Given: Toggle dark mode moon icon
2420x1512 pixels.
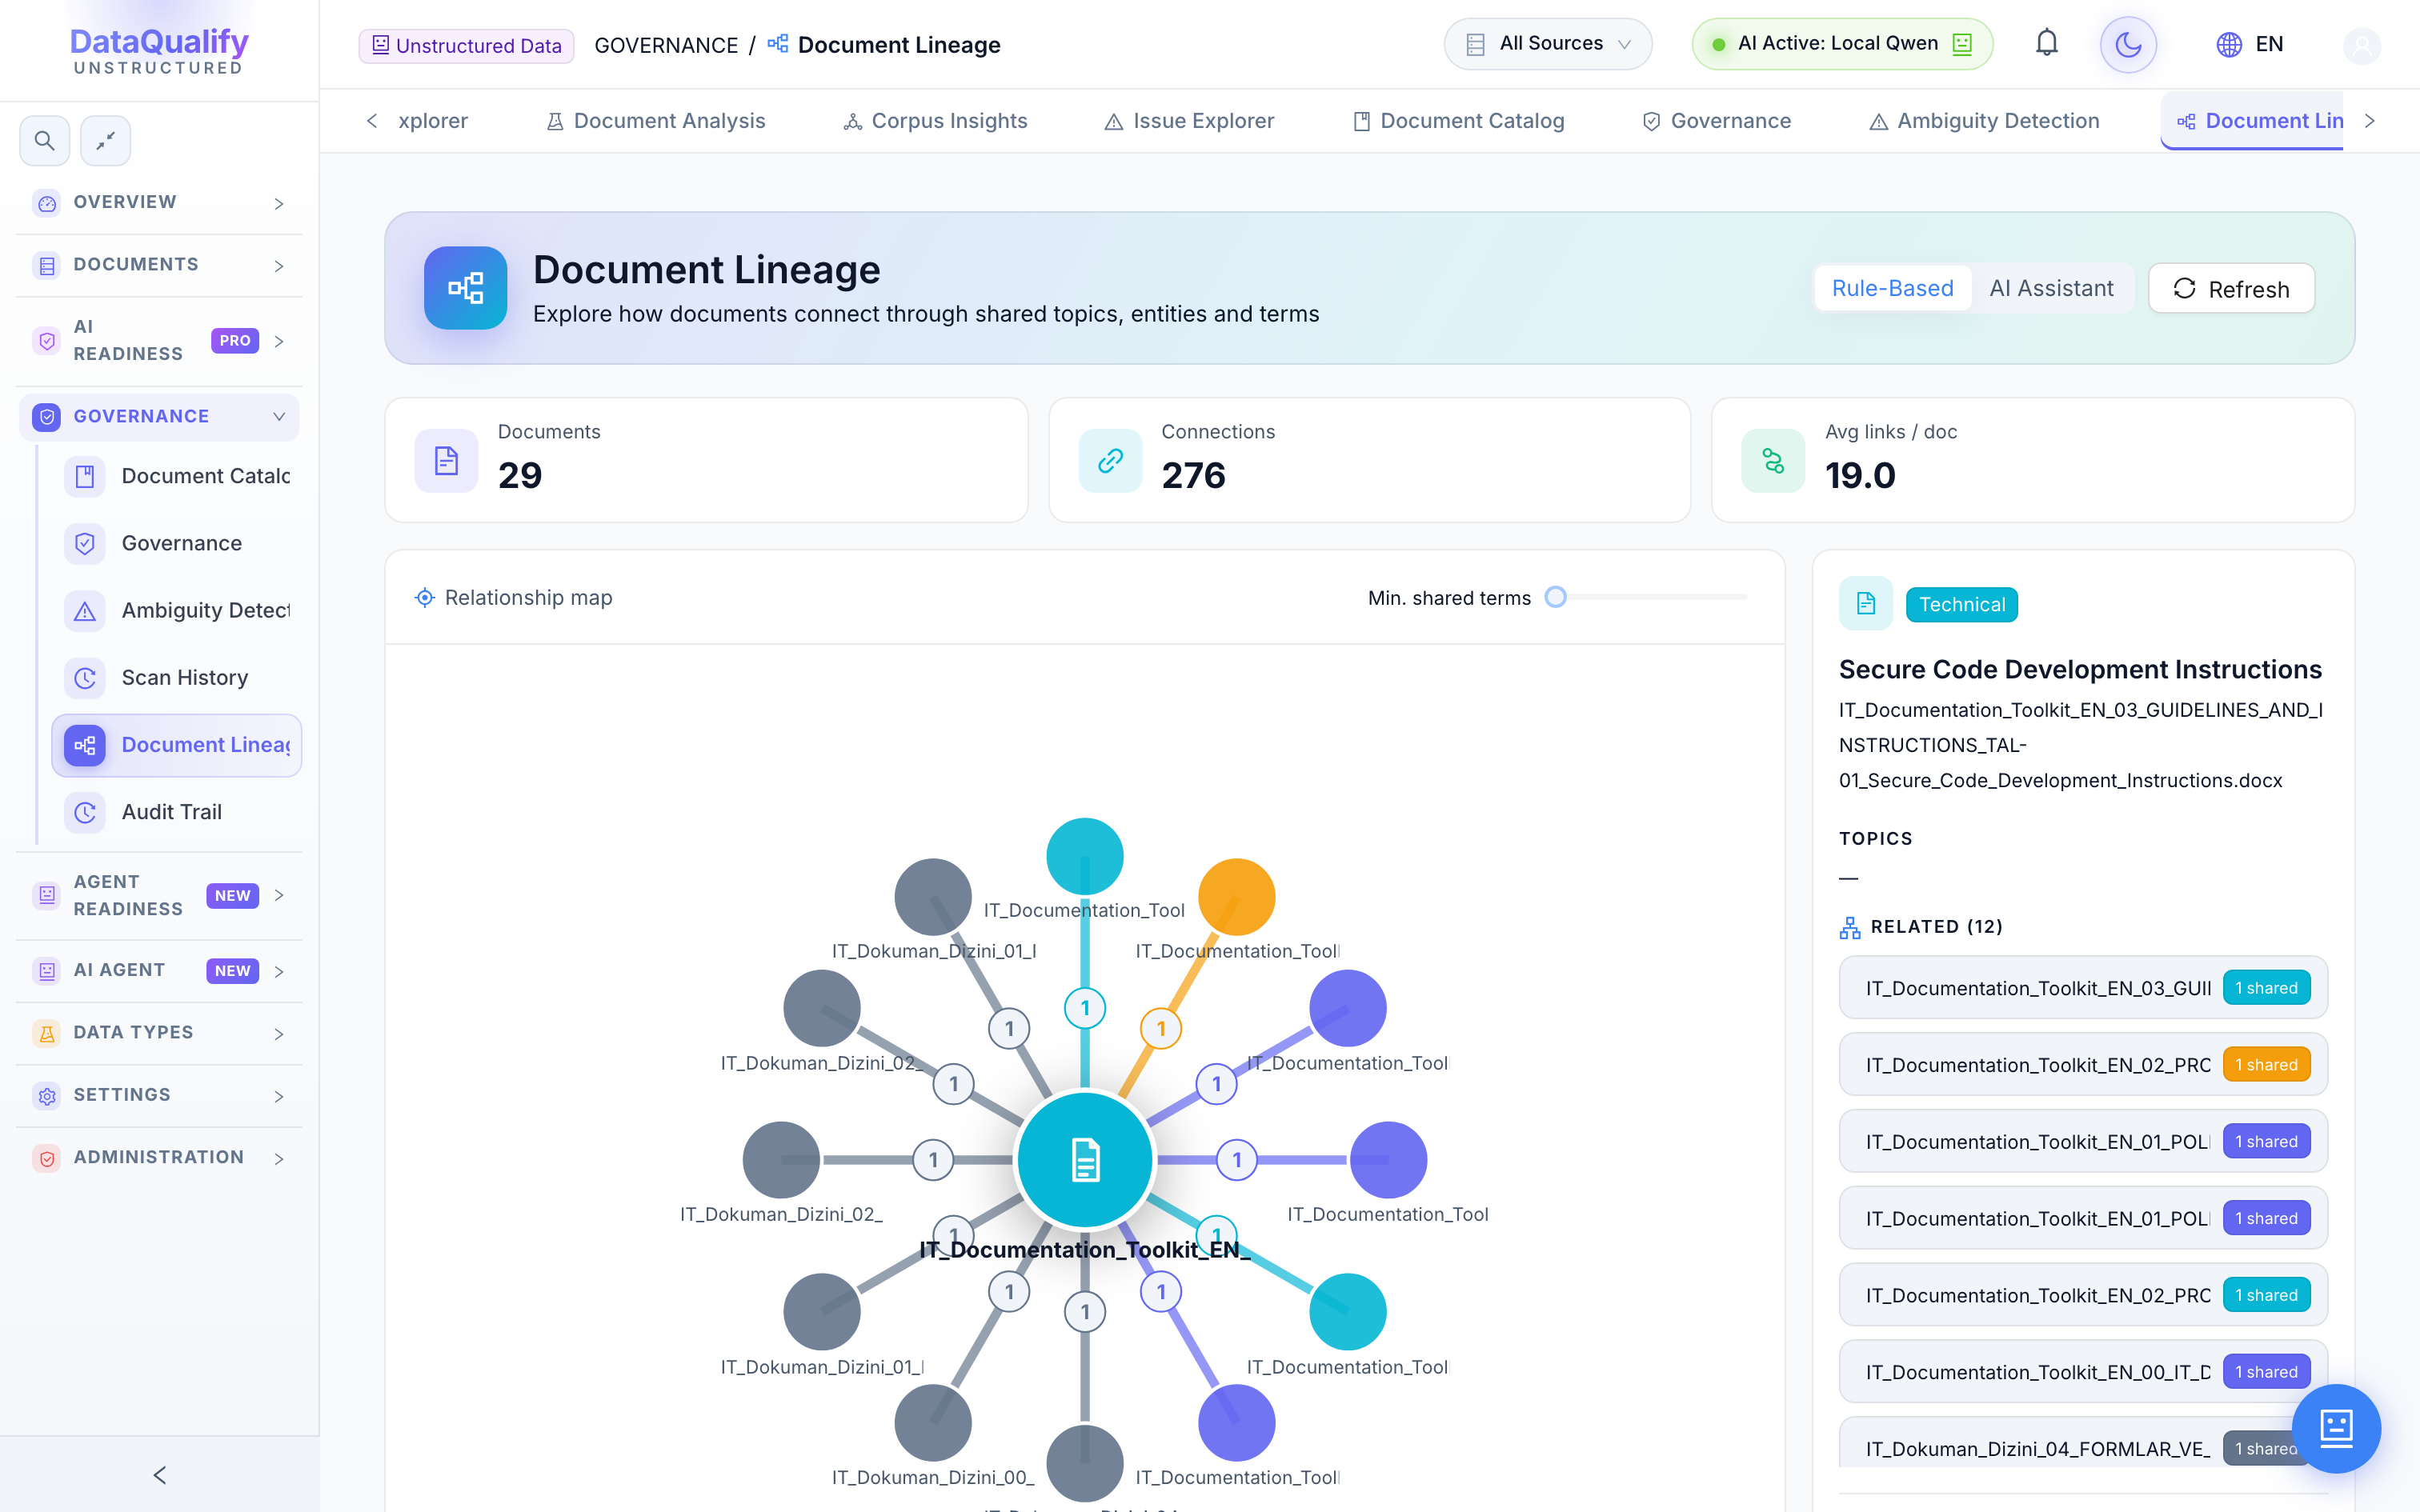Looking at the screenshot, I should click(2128, 44).
